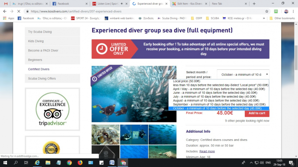The height and width of the screenshot is (167, 298).
Task: Open the winbank web banking bookmark
Action: tap(119, 18)
